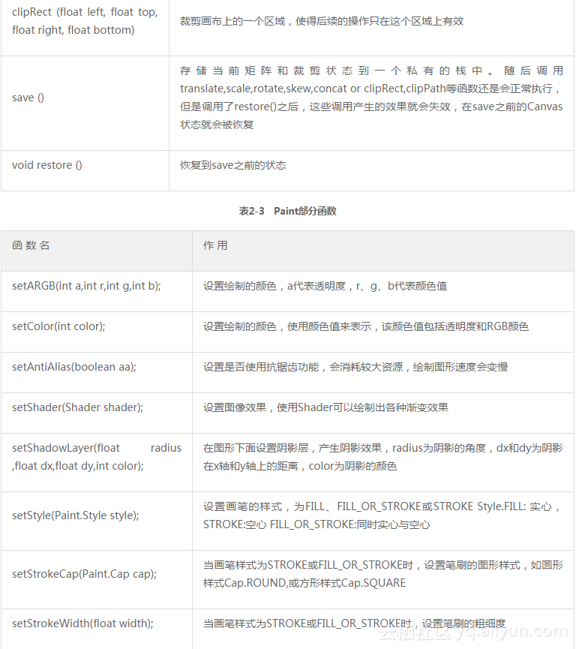The width and height of the screenshot is (576, 649).
Task: Click the save() description paragraph about the private stack
Action: [371, 98]
